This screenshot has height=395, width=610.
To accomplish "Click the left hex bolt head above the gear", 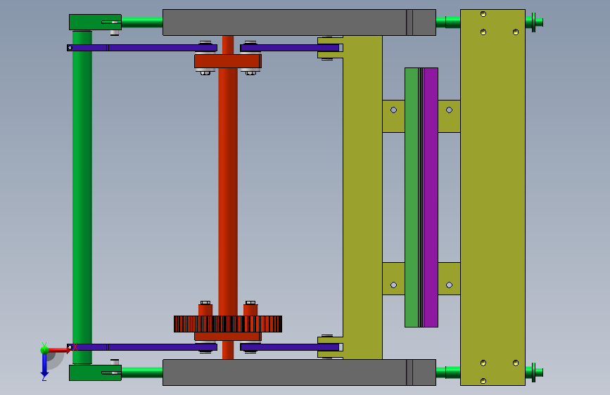I will 205,302.
